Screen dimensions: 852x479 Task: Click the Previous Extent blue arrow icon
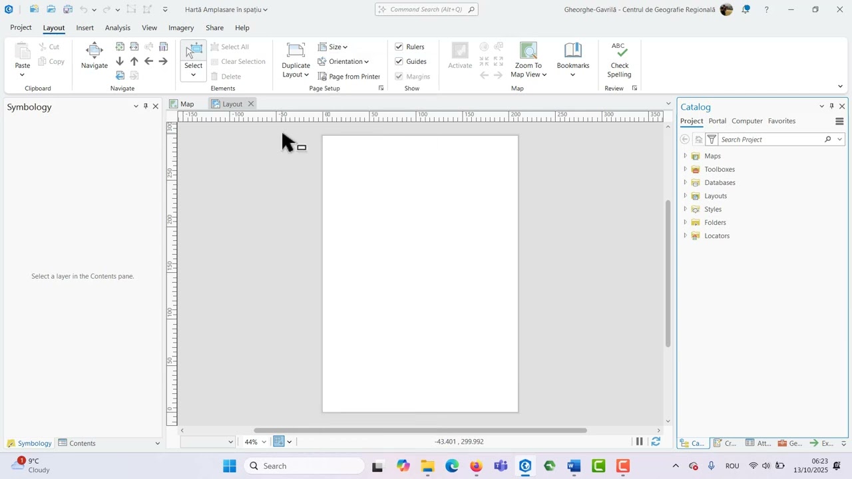[x=120, y=76]
